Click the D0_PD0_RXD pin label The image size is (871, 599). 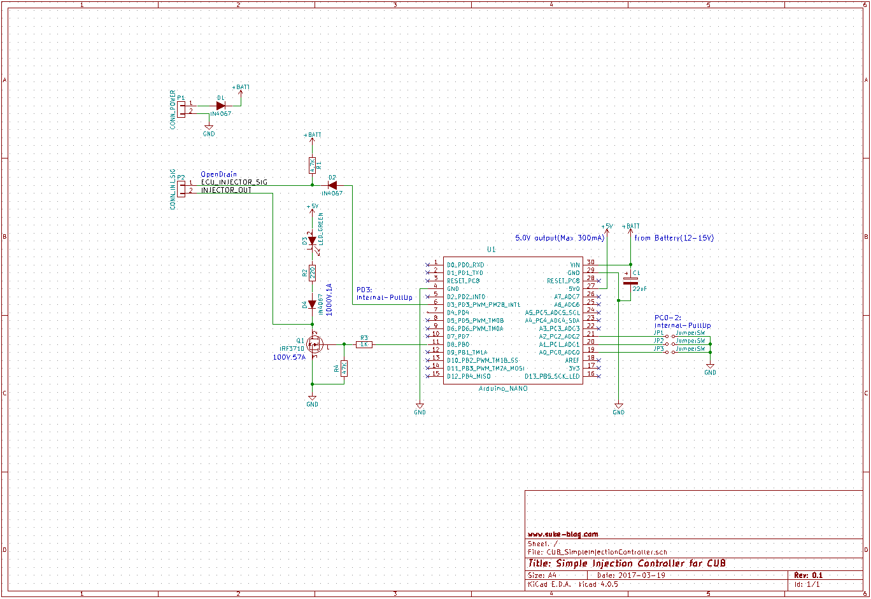point(465,265)
